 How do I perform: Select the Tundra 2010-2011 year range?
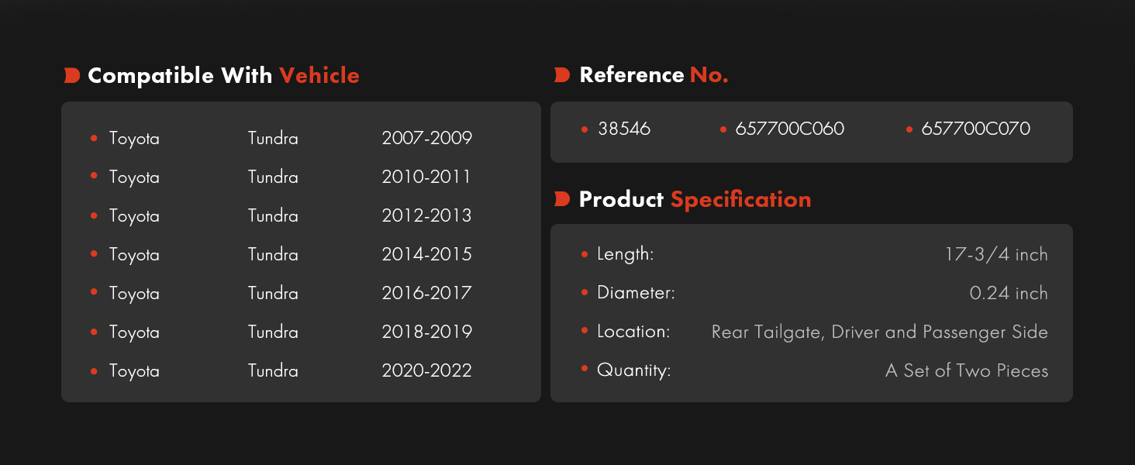click(x=426, y=177)
